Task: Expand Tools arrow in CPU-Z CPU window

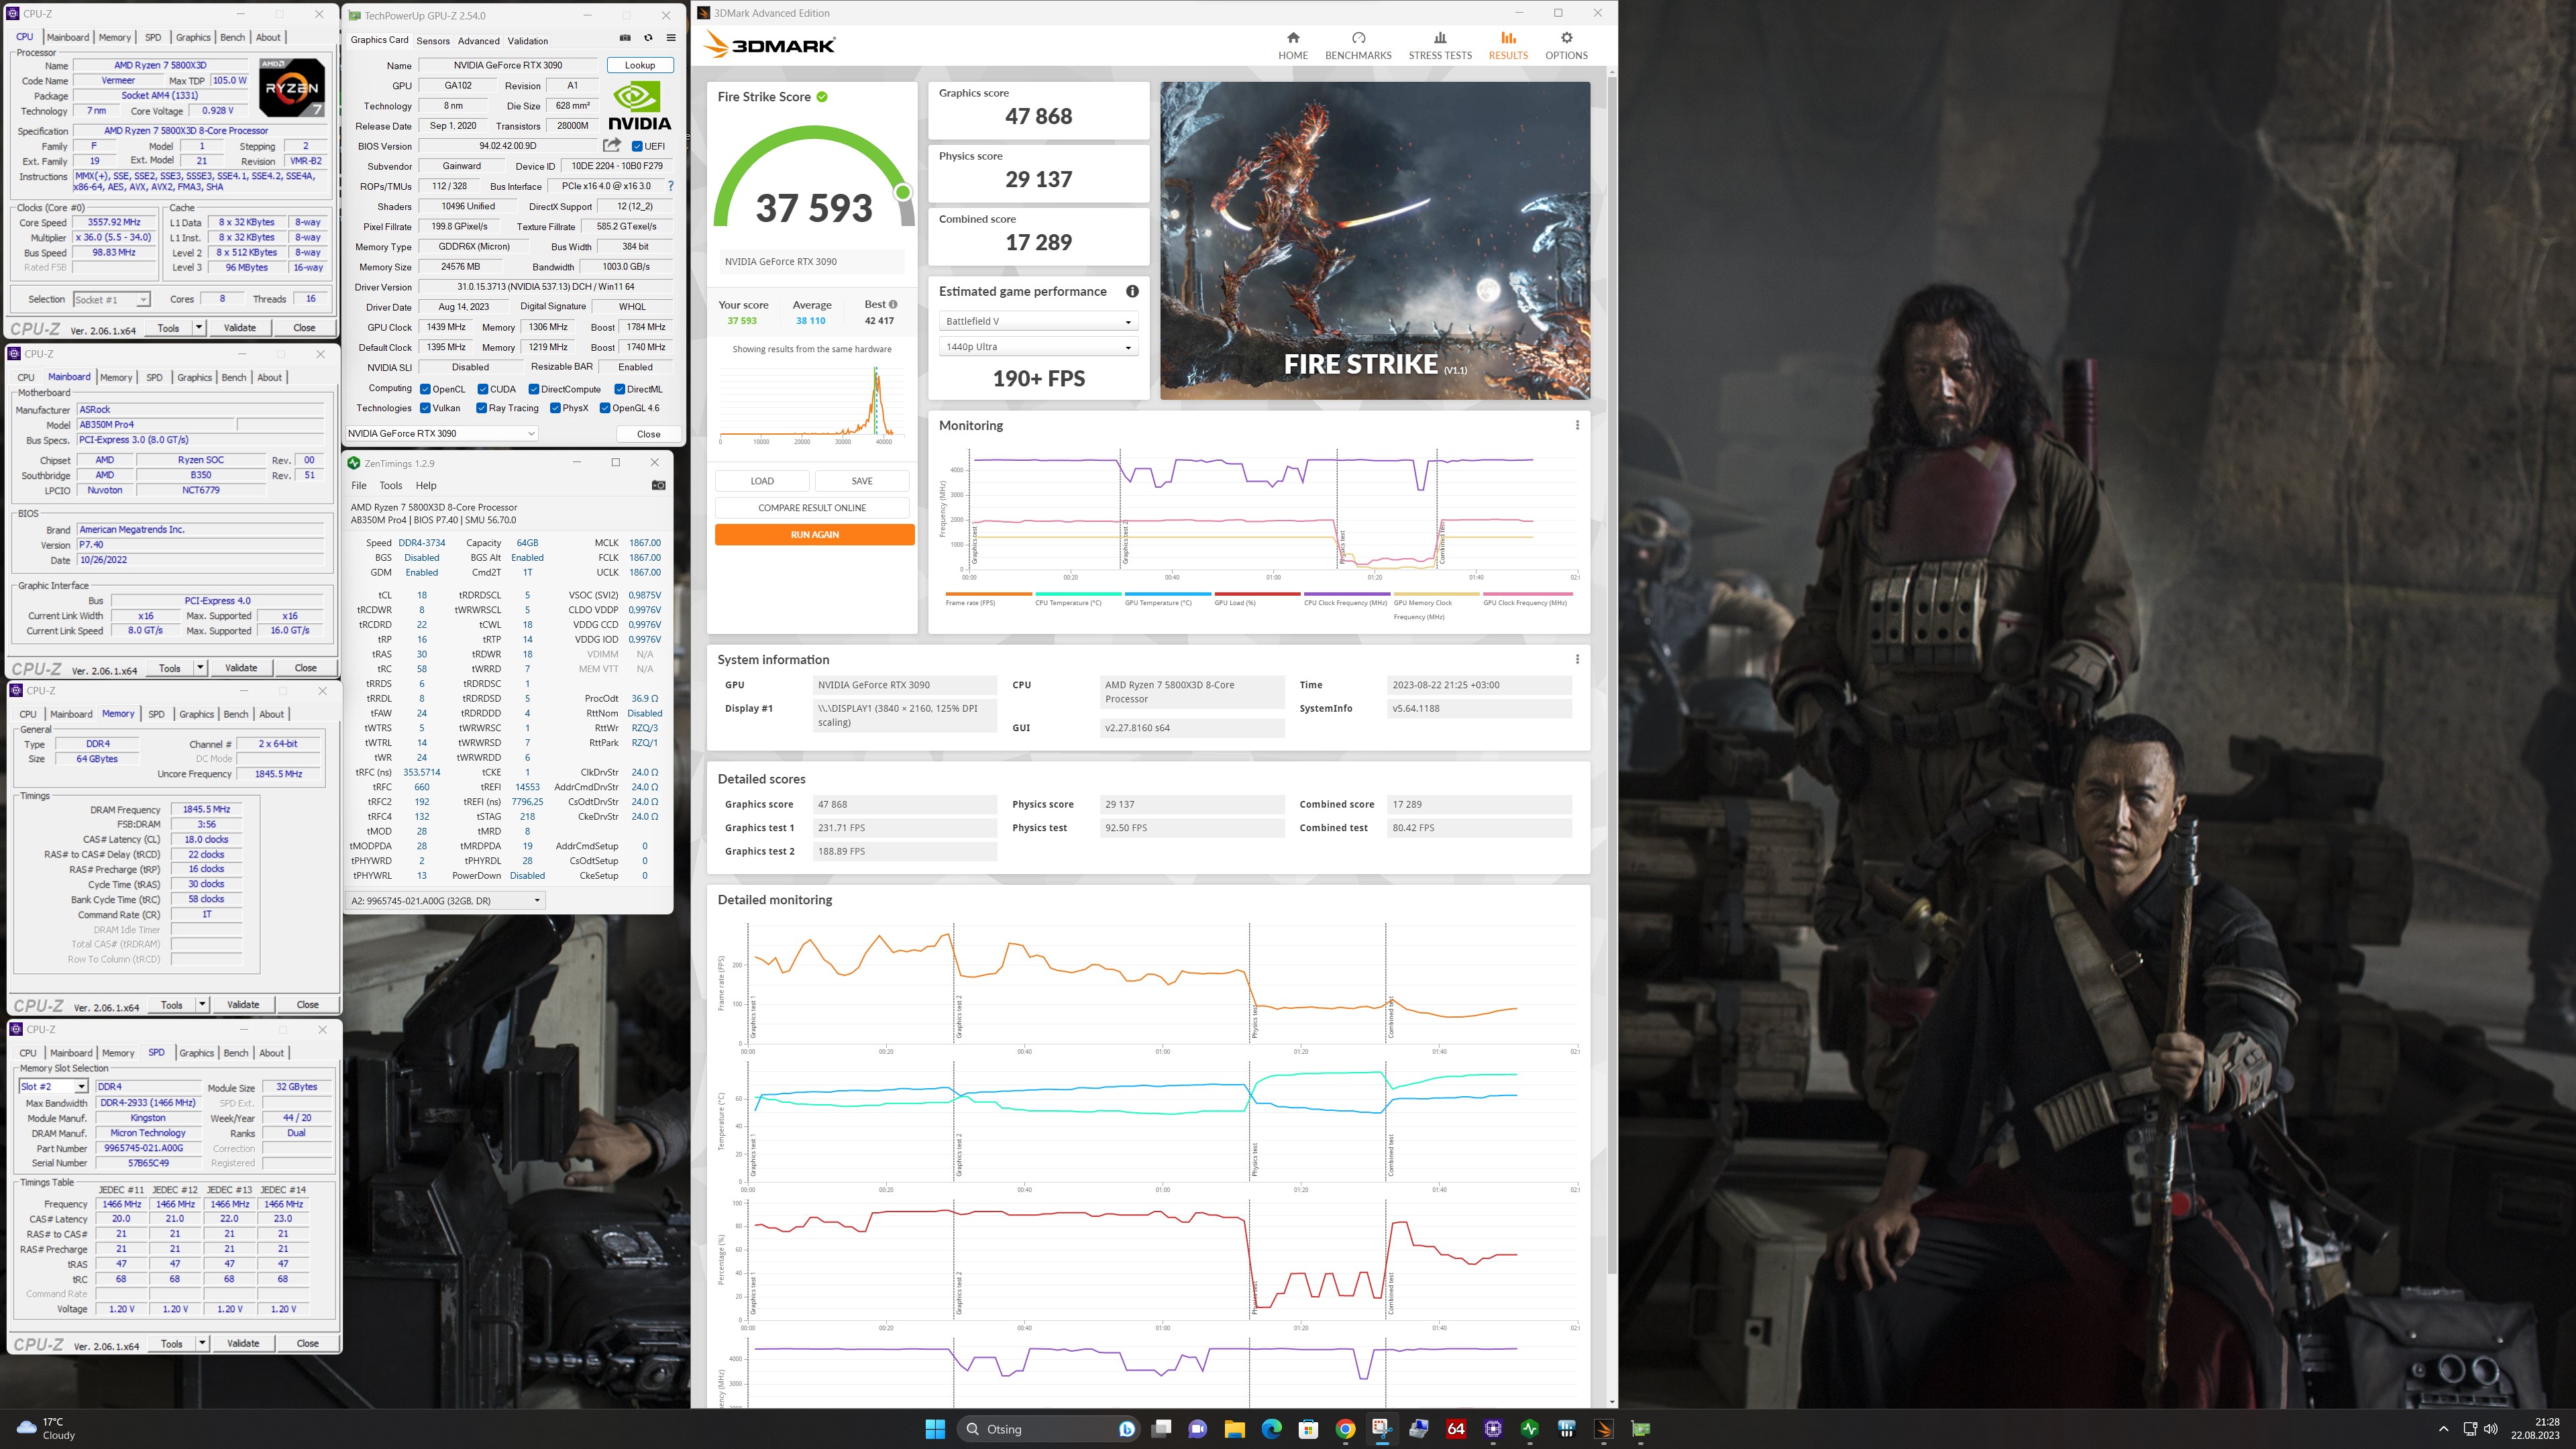Action: click(199, 327)
